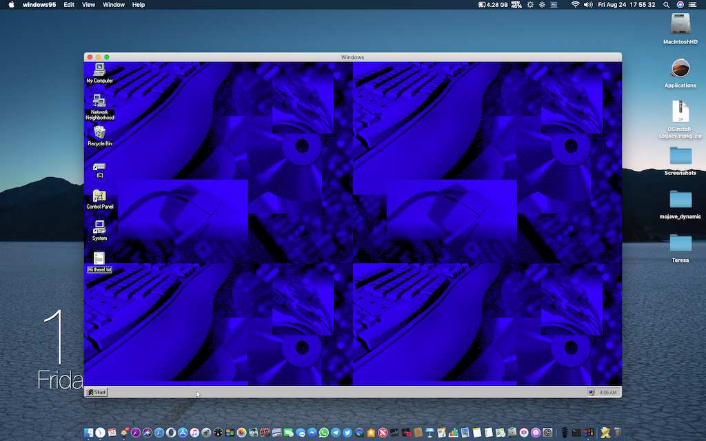Open the Trash from the Dock
706x441 pixels.
tap(617, 433)
